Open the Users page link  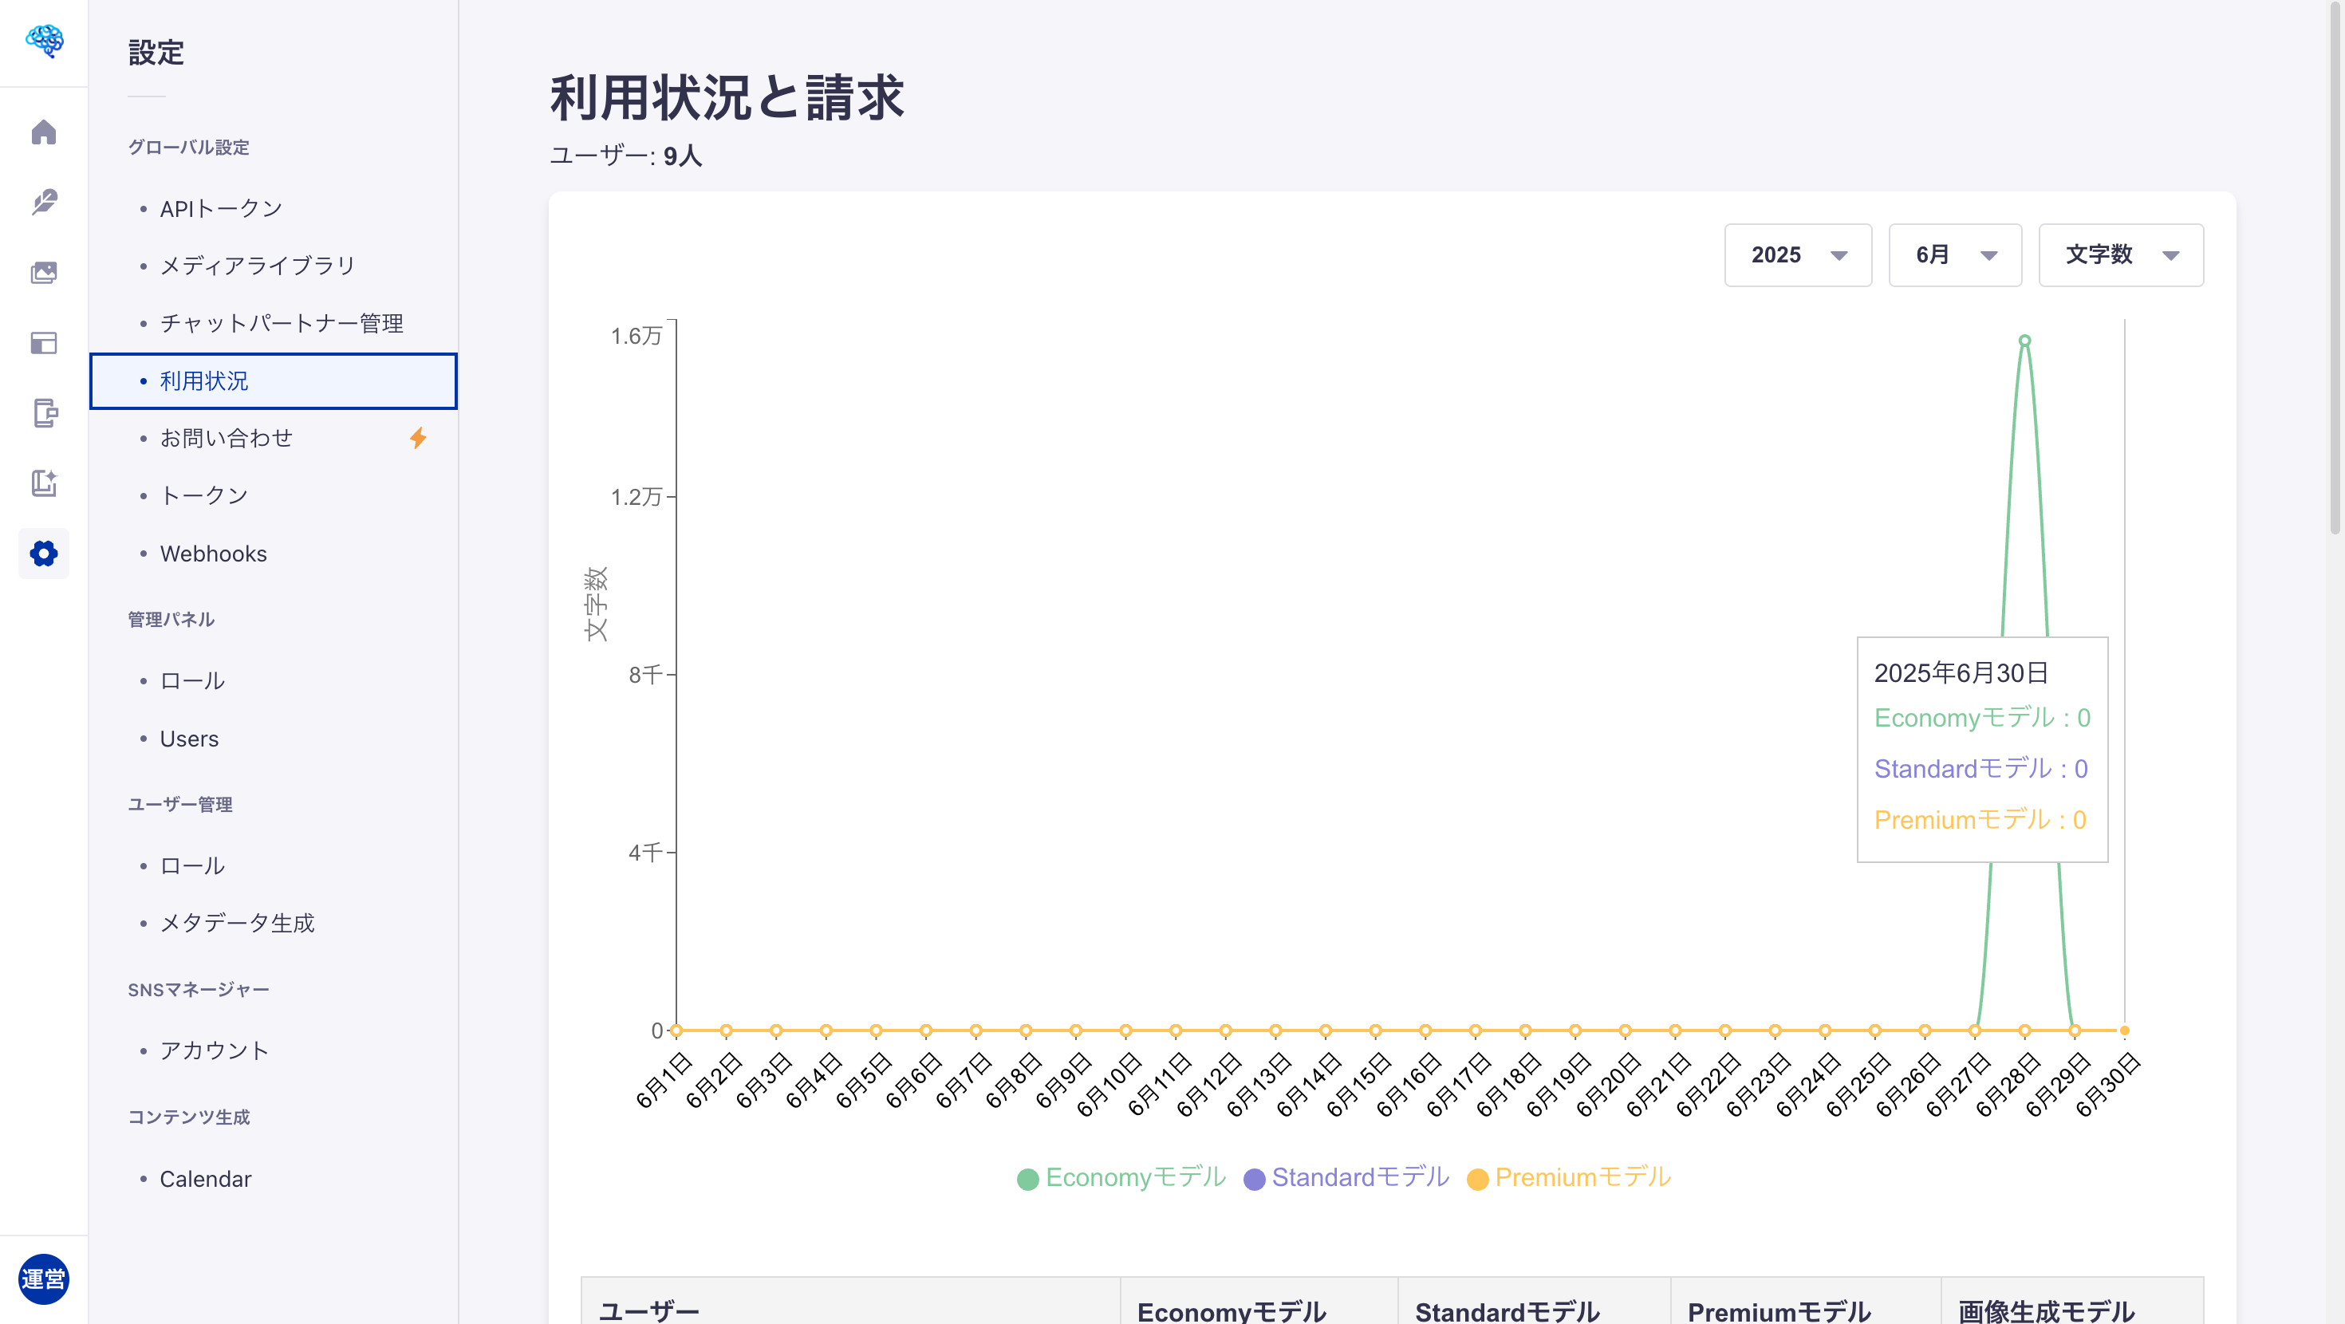(188, 739)
